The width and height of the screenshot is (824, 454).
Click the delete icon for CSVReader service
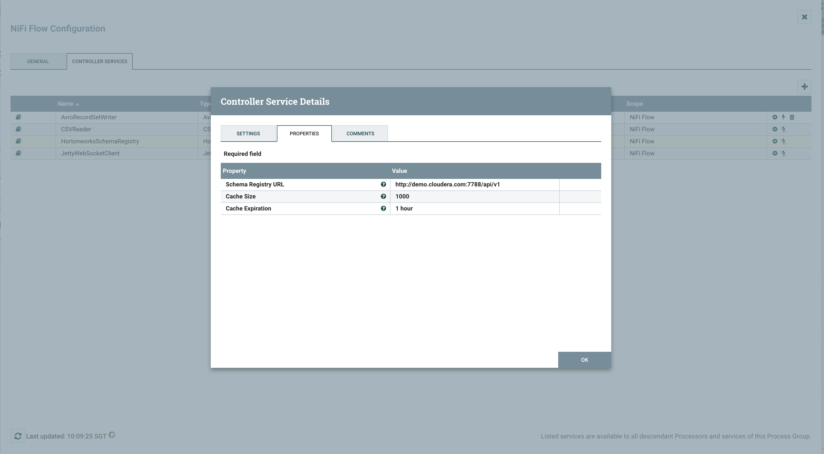(x=792, y=129)
